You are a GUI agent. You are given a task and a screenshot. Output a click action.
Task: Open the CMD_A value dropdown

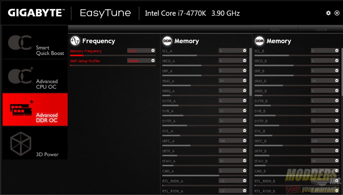233,171
